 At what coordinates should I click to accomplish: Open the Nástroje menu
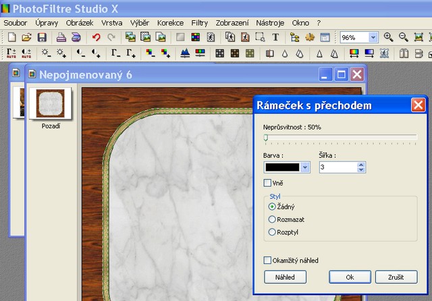coord(270,23)
